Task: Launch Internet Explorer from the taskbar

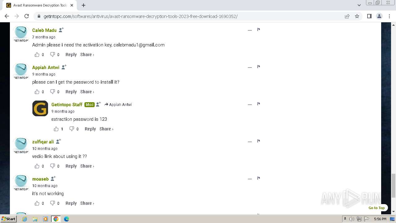Action: pyautogui.click(x=25, y=219)
